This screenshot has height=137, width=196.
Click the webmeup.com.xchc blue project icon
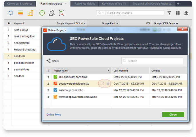click(x=55, y=90)
